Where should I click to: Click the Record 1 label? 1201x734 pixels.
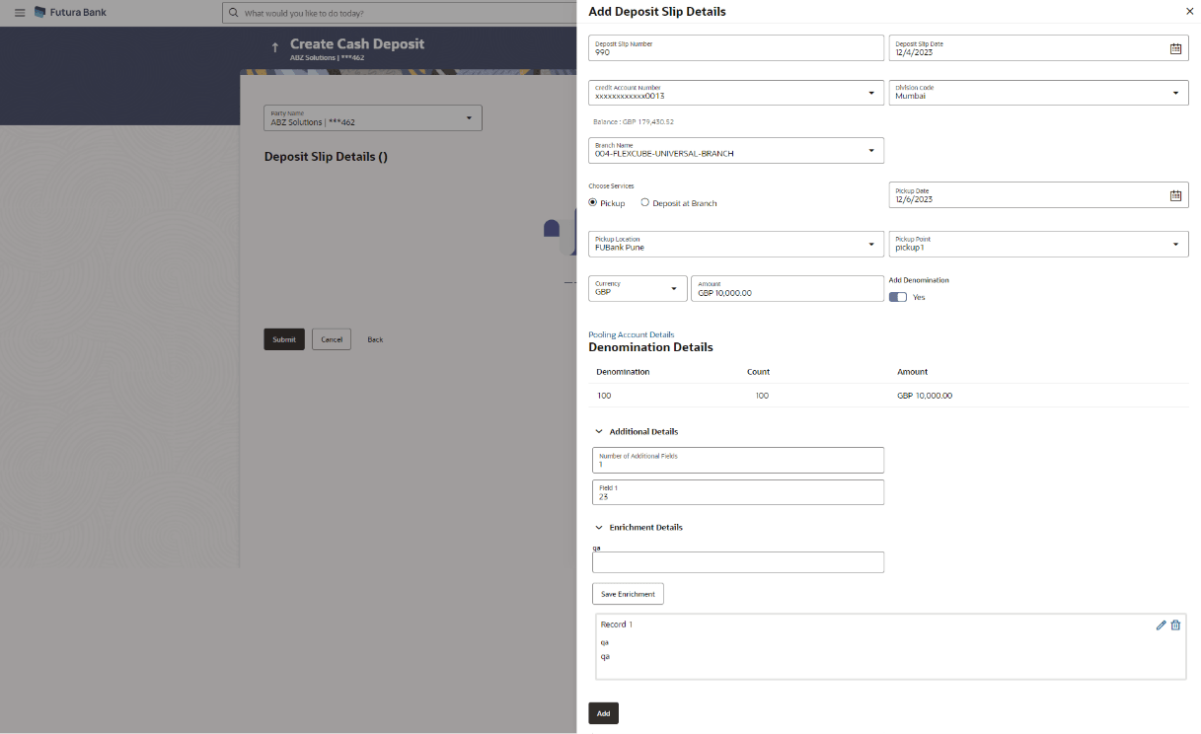617,624
